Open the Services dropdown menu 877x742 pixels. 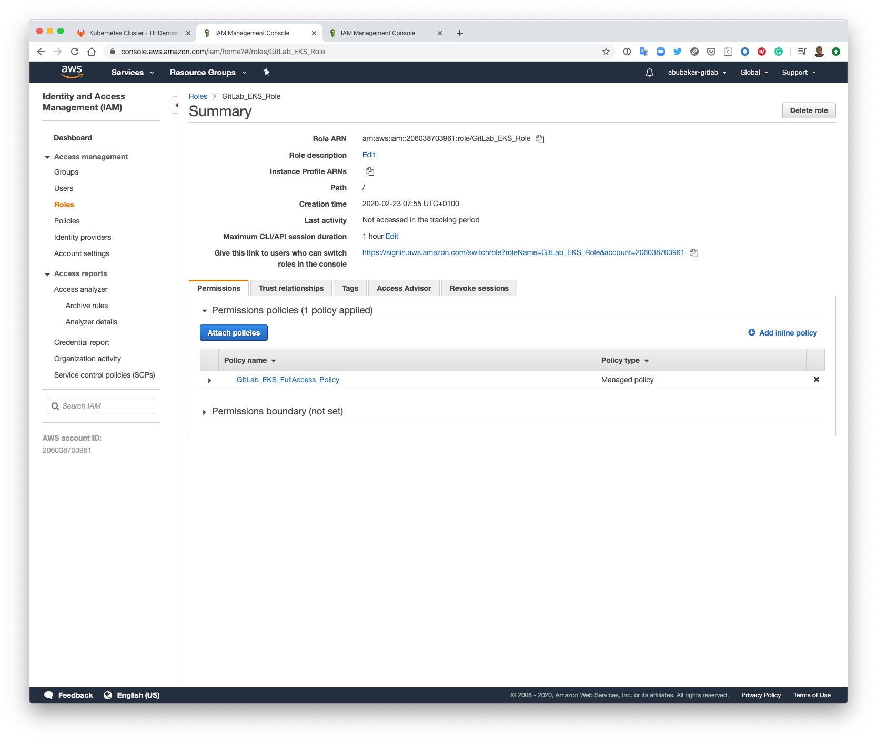pyautogui.click(x=133, y=73)
